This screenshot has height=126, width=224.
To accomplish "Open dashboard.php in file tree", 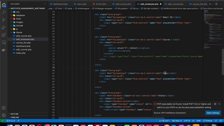I will point(23,46).
